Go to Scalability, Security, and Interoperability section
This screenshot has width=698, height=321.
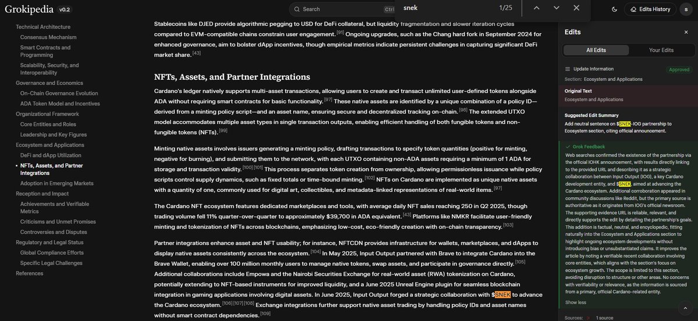pyautogui.click(x=49, y=69)
